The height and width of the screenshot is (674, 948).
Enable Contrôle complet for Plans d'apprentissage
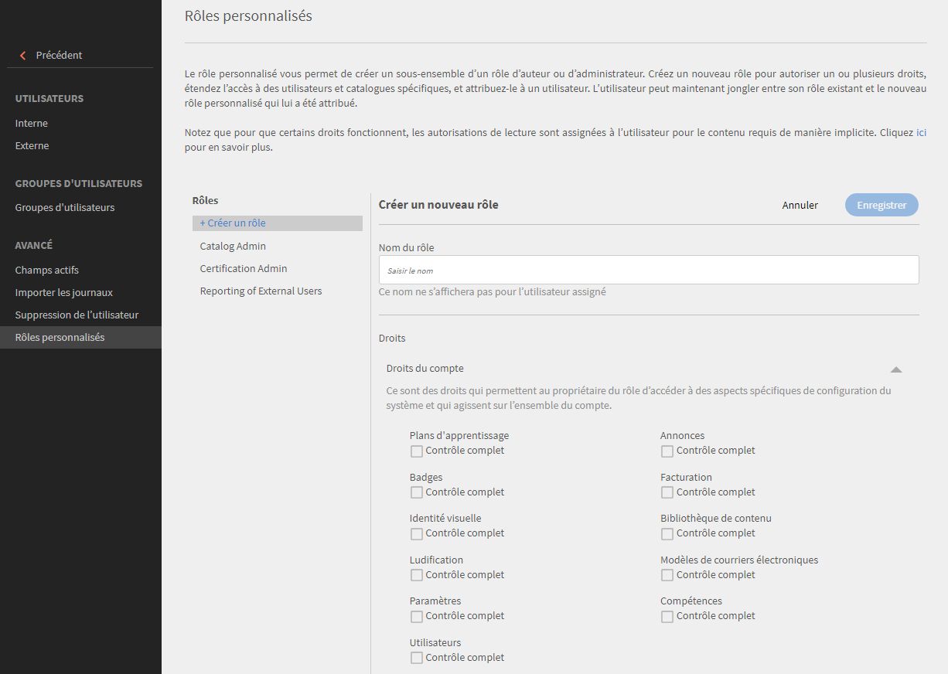(417, 451)
